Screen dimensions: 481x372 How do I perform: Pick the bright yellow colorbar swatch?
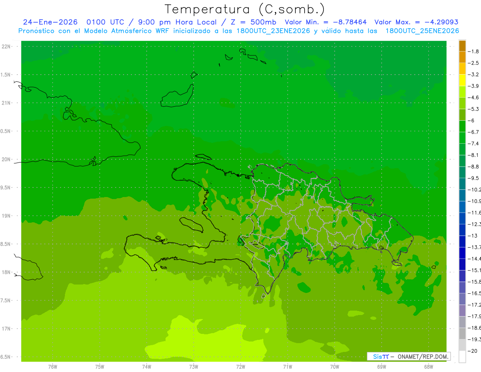tap(462, 81)
